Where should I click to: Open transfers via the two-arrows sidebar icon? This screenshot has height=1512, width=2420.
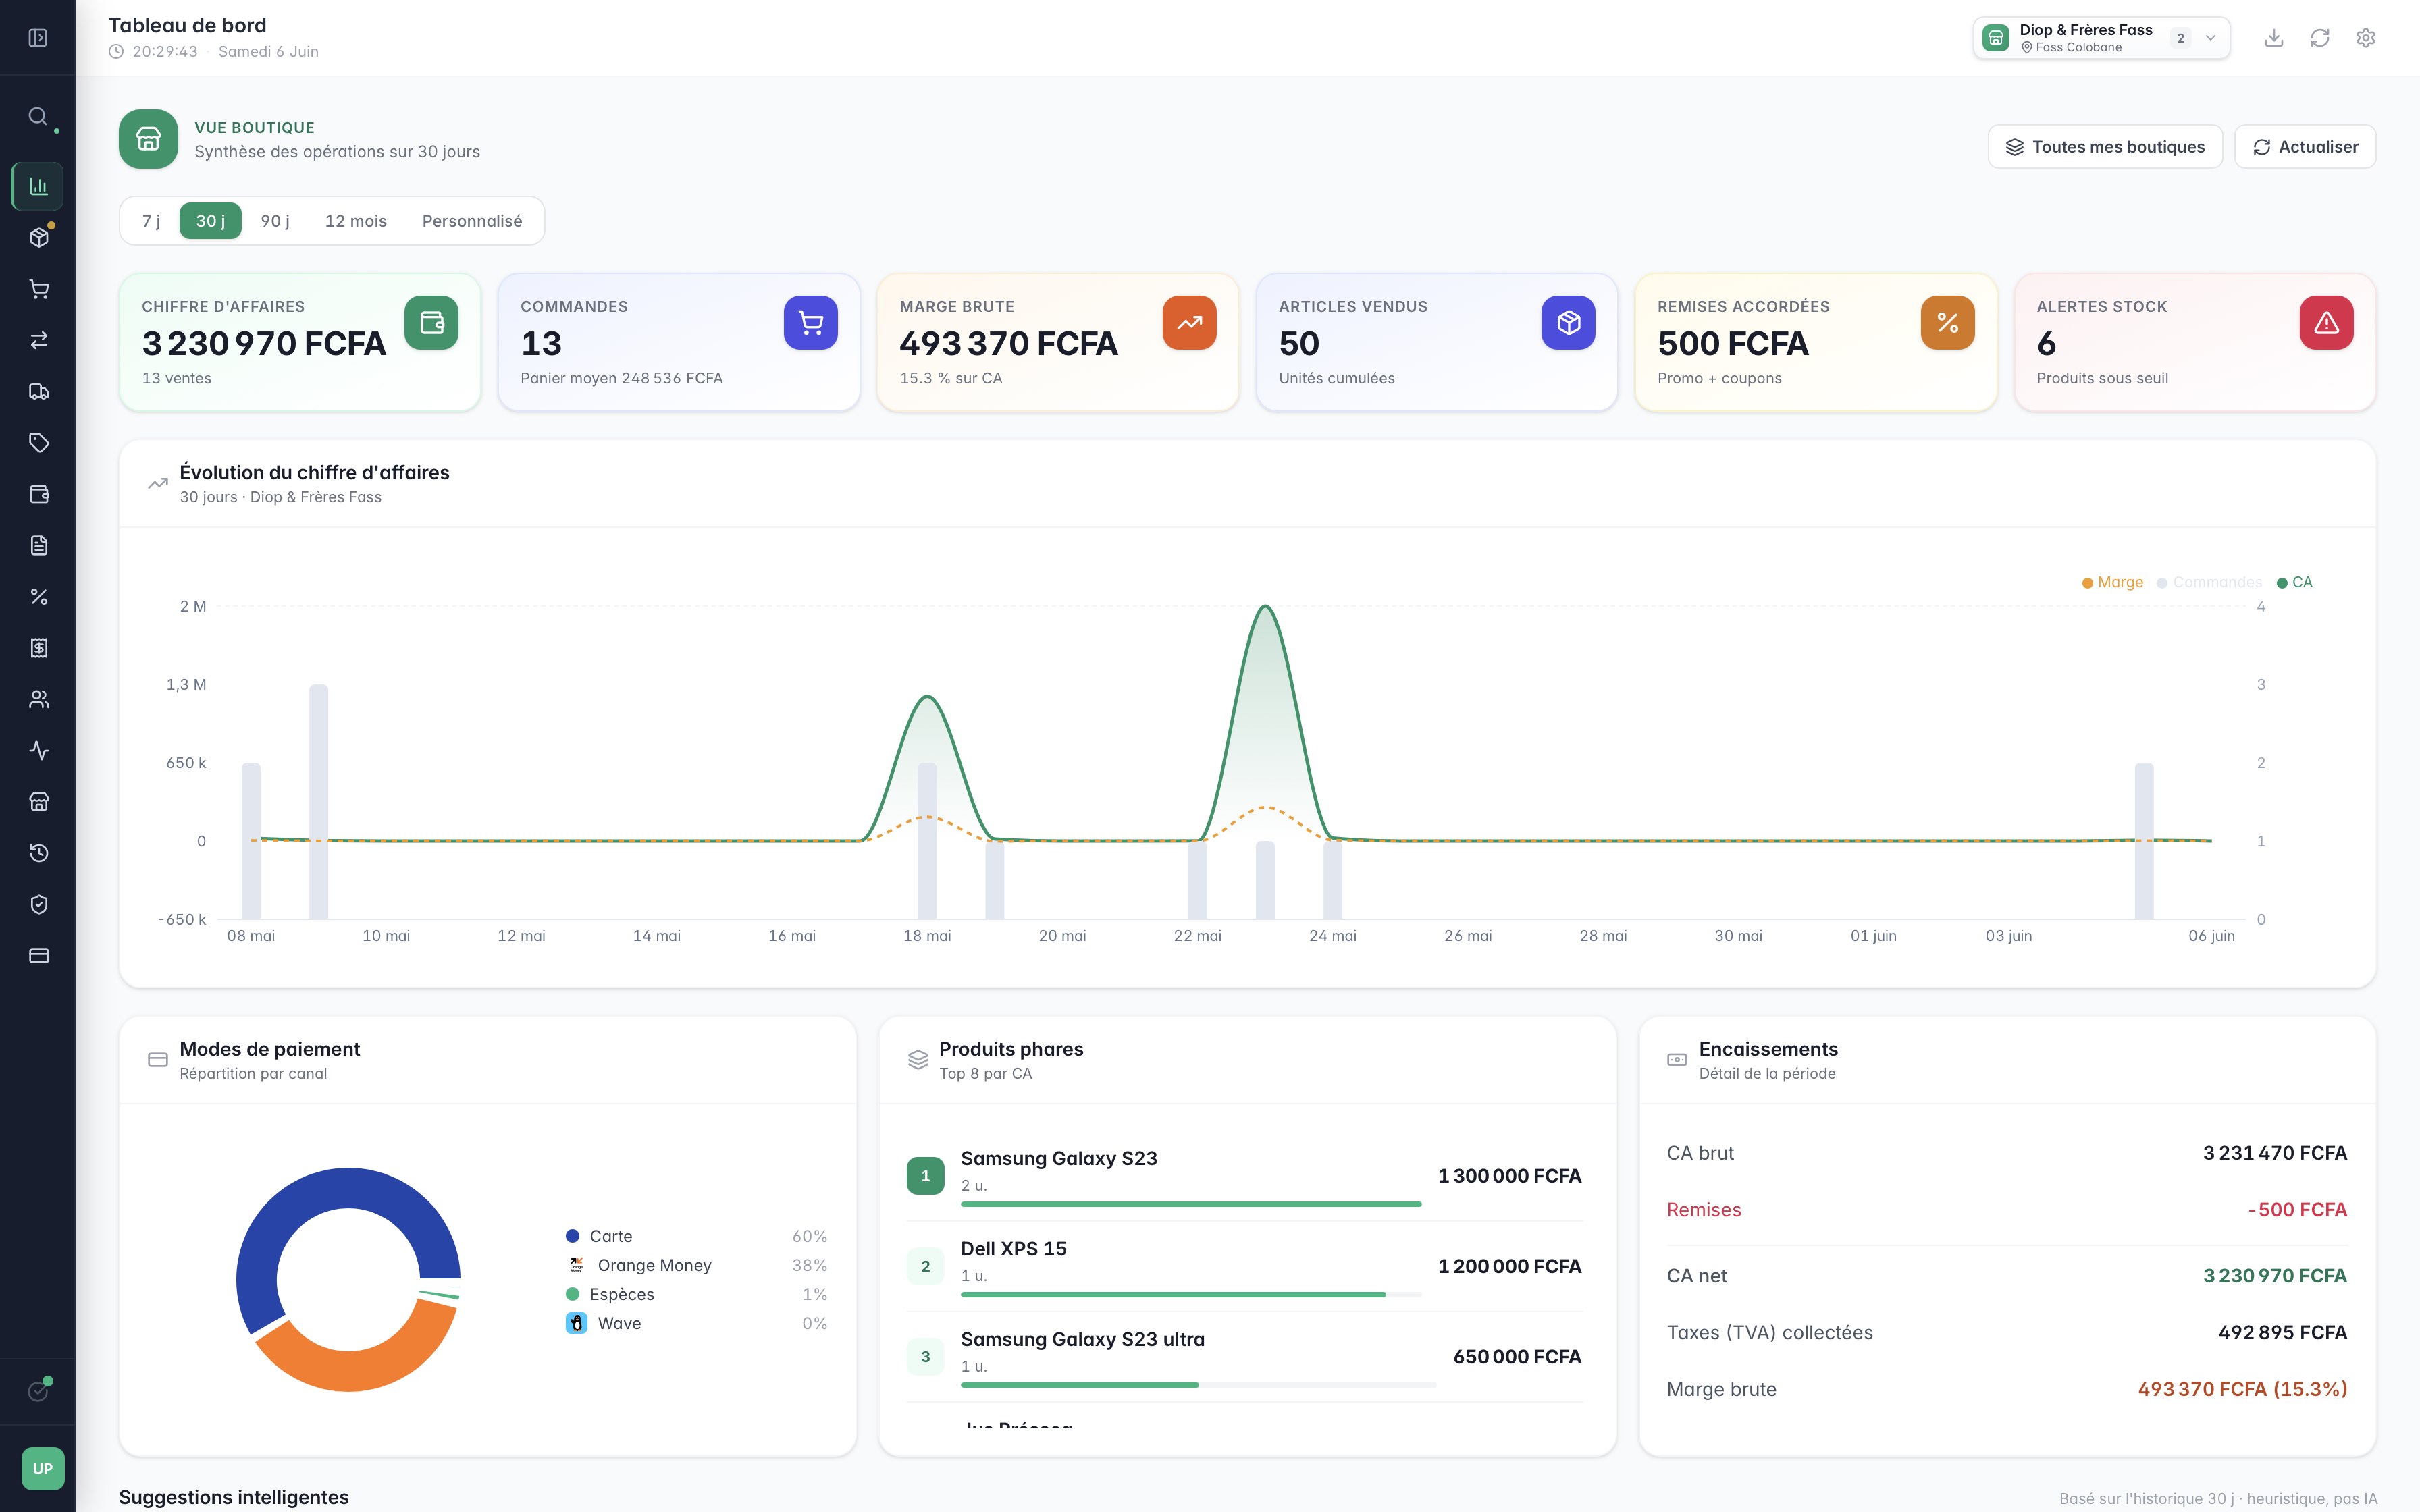(x=38, y=340)
